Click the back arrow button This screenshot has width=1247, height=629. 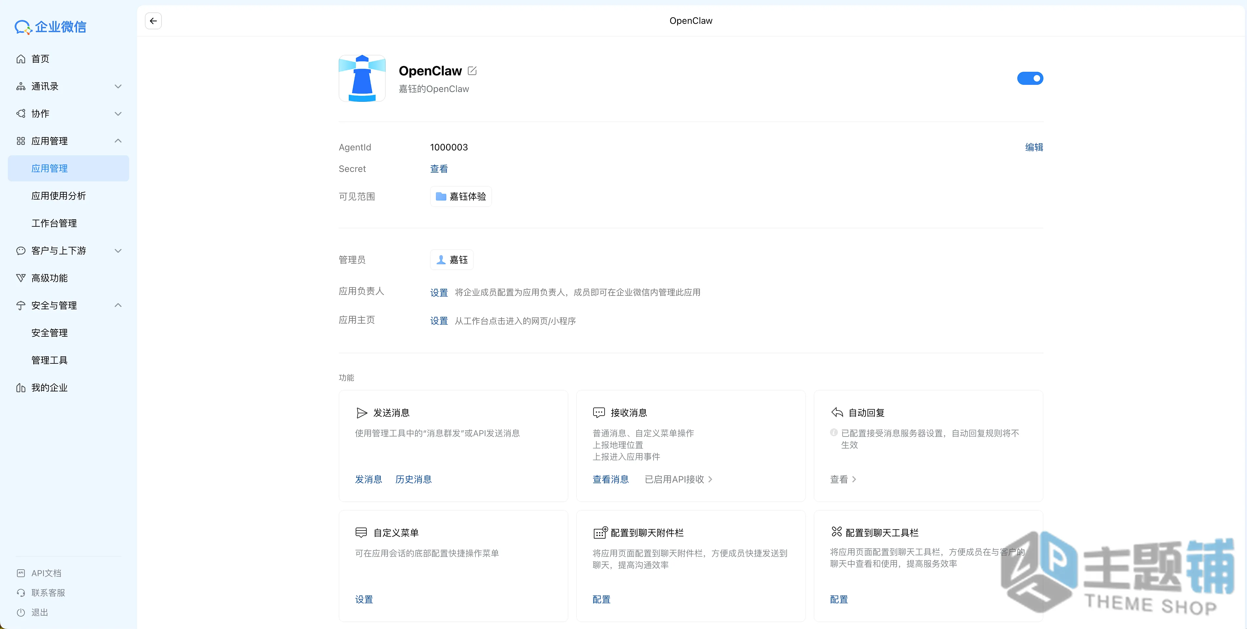tap(153, 21)
